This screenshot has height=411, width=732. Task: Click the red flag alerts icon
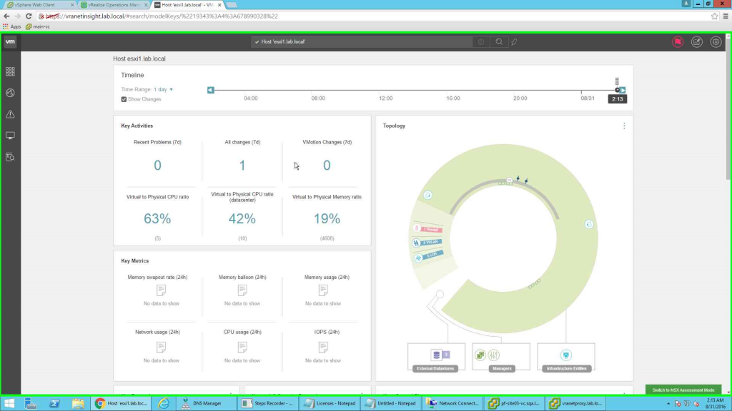tap(677, 42)
